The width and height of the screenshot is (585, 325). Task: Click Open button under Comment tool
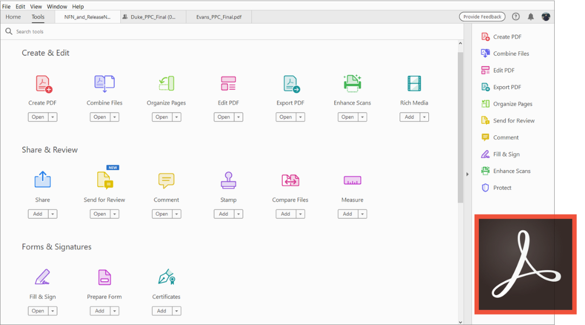(162, 214)
